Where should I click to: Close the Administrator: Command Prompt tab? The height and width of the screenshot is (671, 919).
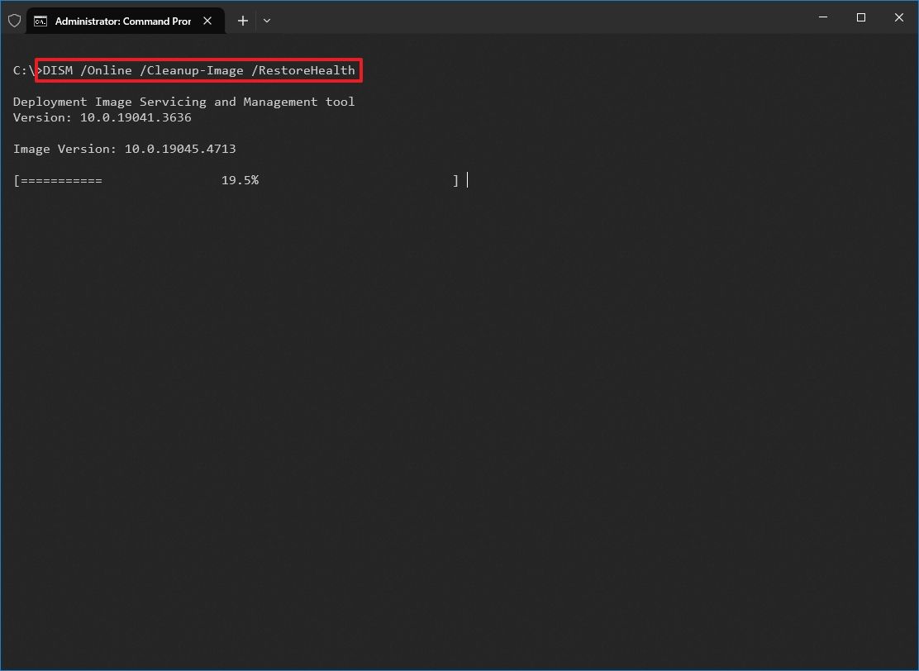(207, 21)
